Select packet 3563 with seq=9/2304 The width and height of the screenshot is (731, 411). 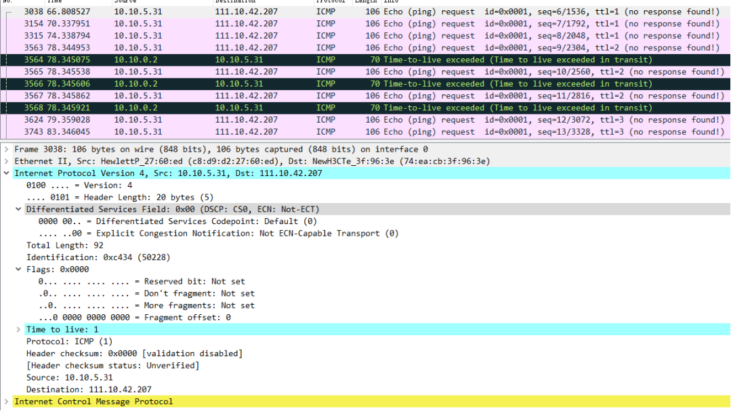(366, 48)
